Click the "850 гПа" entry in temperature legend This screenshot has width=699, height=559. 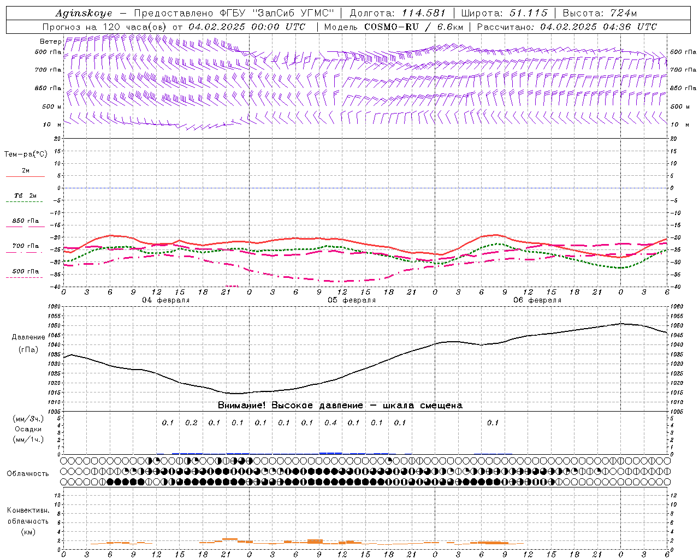pos(26,221)
